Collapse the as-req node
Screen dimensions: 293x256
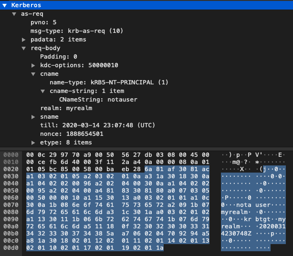pyautogui.click(x=14, y=14)
